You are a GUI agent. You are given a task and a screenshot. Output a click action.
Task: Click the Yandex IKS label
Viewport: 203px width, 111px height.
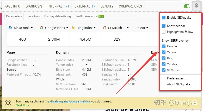tap(109, 74)
